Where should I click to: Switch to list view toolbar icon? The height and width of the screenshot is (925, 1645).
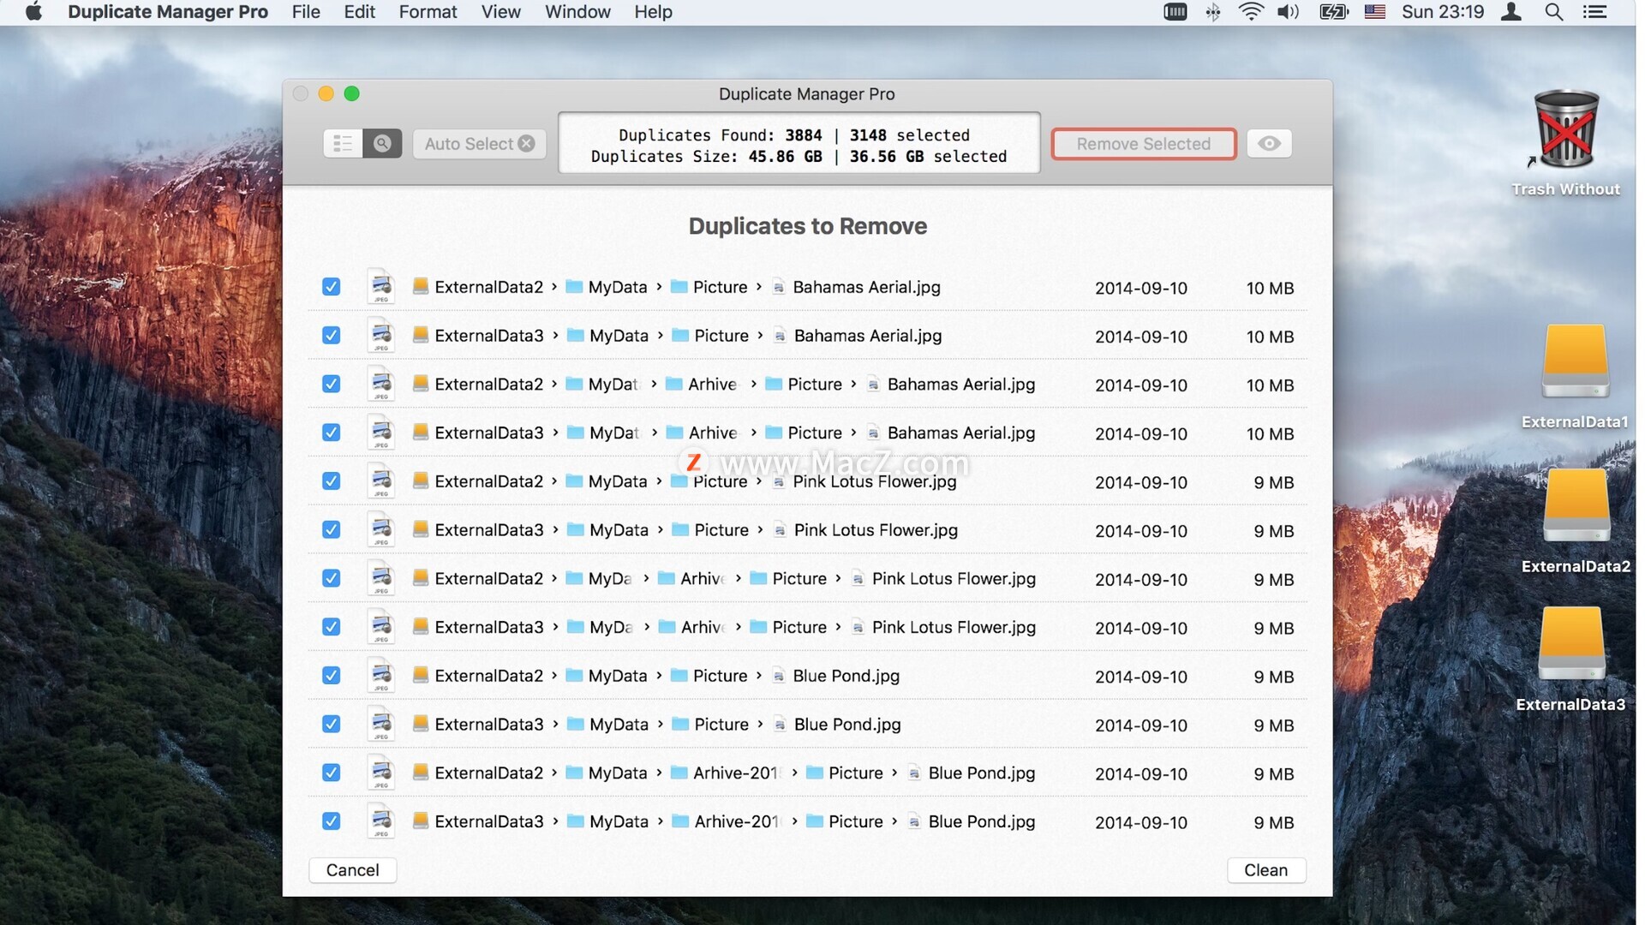(343, 144)
